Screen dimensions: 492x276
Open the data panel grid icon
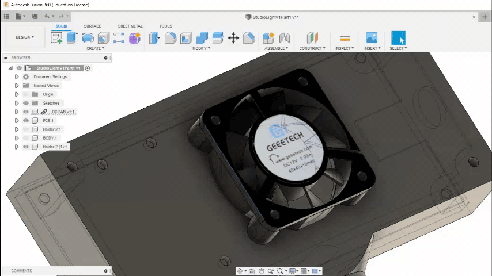click(x=6, y=16)
